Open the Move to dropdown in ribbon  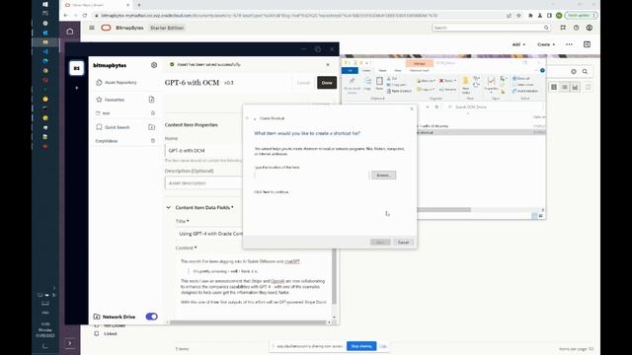coord(426,81)
